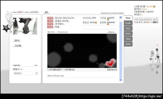163x99 pixels.
Task: Open photo post 개구쟁이
Action: pos(59,24)
